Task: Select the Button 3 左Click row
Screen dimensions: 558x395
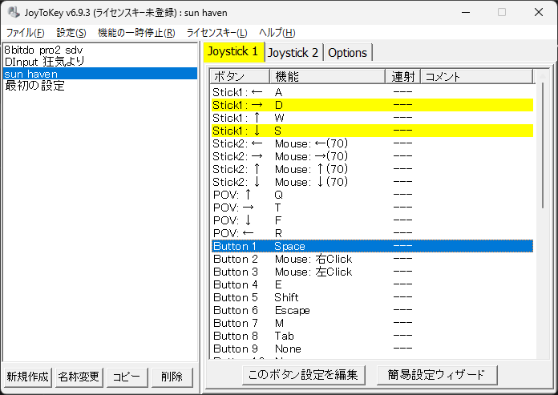Action: click(372, 272)
